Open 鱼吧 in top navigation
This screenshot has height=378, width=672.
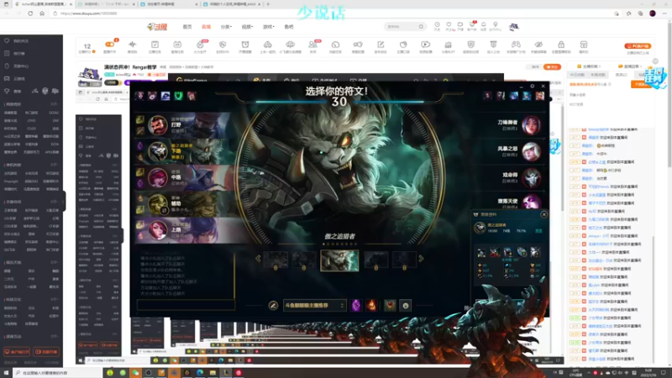click(289, 27)
